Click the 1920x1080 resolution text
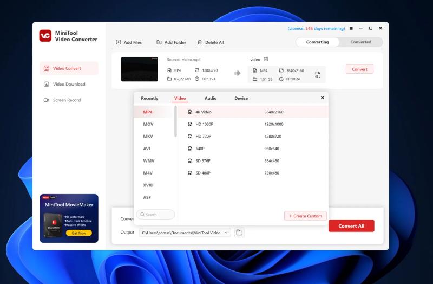 [x=274, y=124]
